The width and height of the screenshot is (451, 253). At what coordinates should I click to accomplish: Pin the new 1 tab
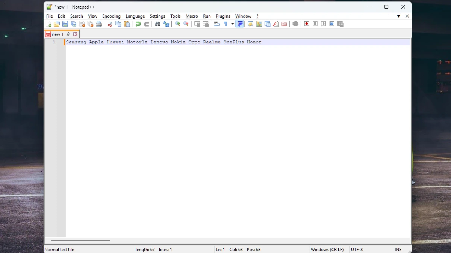pyautogui.click(x=68, y=34)
